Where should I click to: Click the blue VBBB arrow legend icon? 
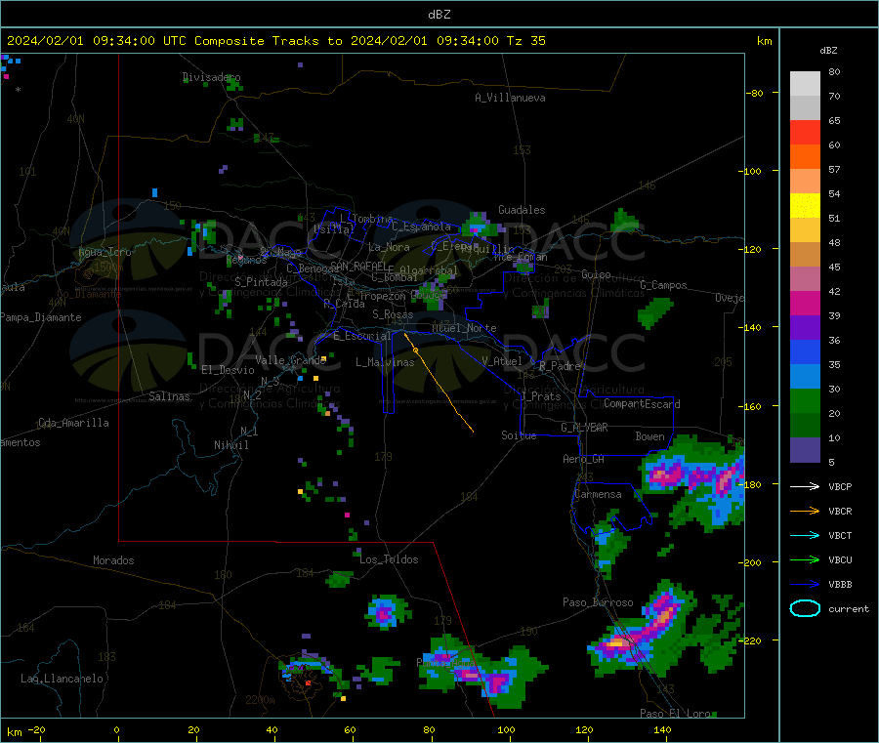(805, 584)
